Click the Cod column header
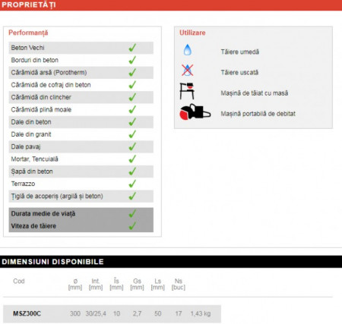Viewport: 342px width, 324px height. tap(19, 281)
